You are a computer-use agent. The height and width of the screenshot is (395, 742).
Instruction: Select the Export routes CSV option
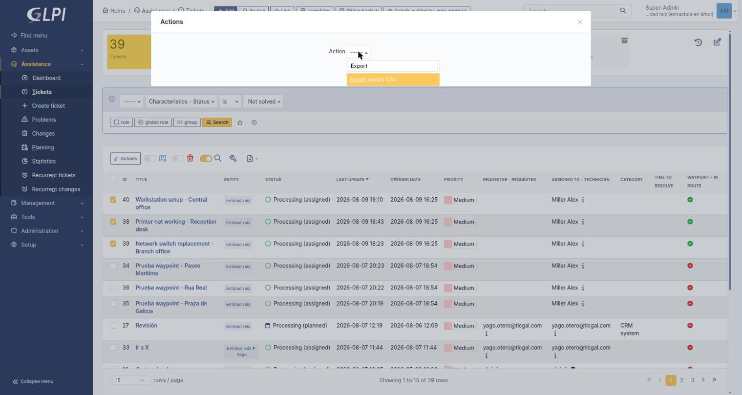click(393, 80)
